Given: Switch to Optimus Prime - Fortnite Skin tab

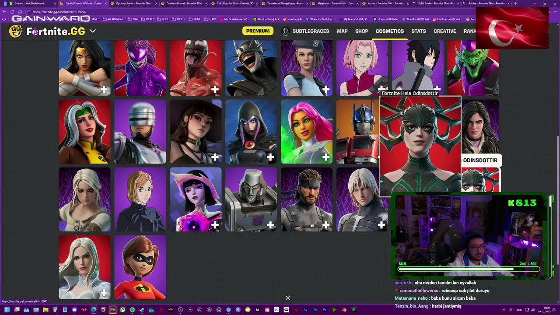Looking at the screenshot, I should (x=133, y=3).
